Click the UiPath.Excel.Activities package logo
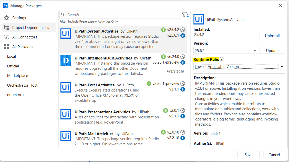Image resolution: width=289 pixels, height=162 pixels. tap(66, 87)
